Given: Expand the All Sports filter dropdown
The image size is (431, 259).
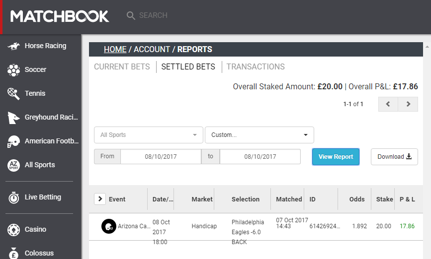Looking at the screenshot, I should tap(149, 135).
